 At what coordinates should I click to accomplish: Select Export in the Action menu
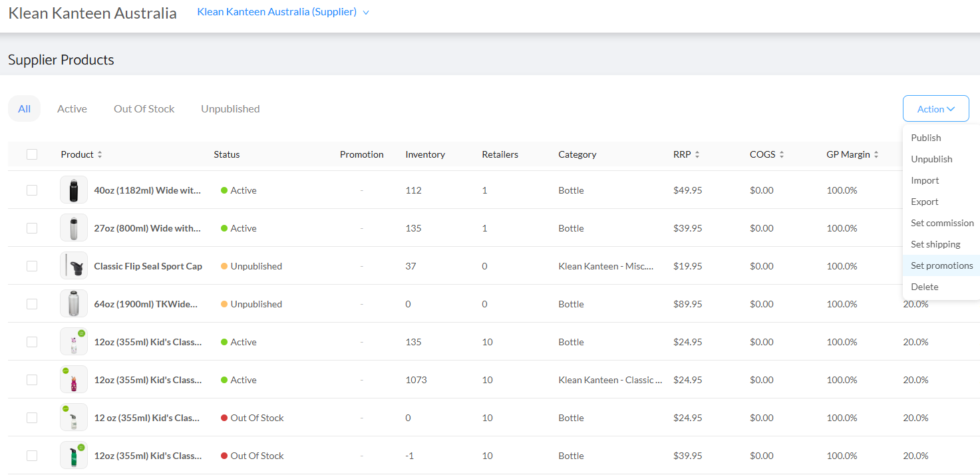[924, 202]
